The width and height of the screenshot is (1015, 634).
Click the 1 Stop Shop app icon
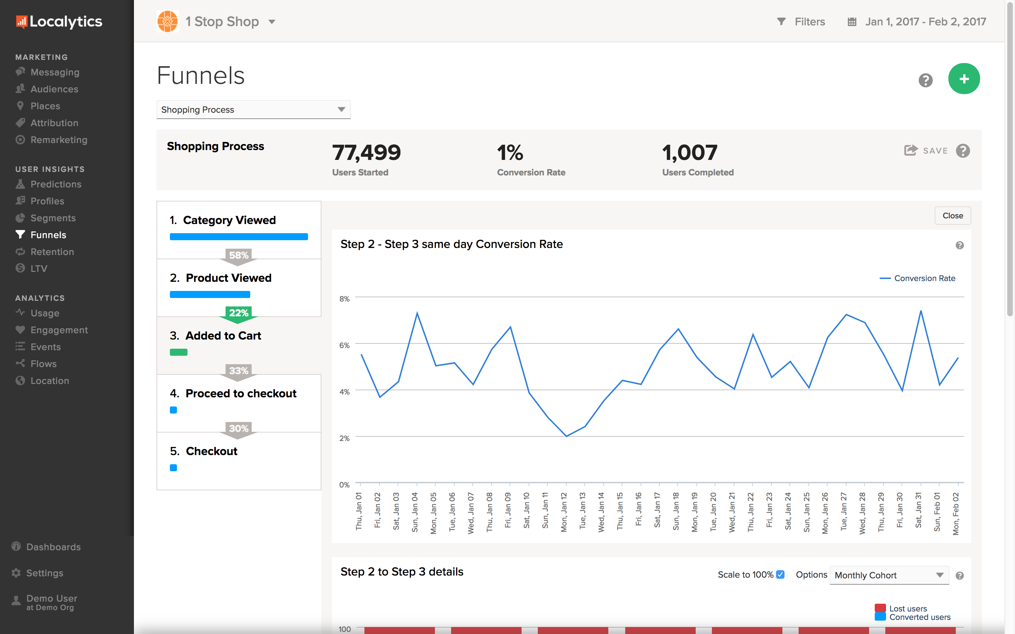click(x=167, y=21)
